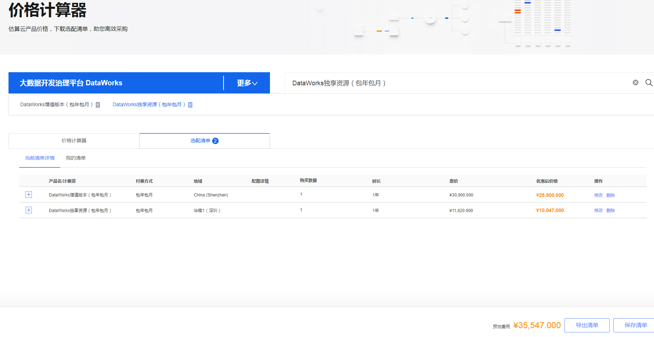Click the 付费方式 column header
This screenshot has width=654, height=337.
tap(144, 181)
